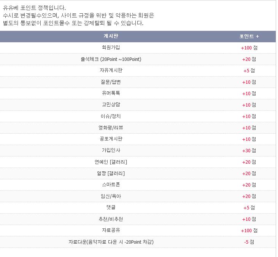Select the 추천/비추천 row label
Viewport: 278px width, 257px height.
111,219
